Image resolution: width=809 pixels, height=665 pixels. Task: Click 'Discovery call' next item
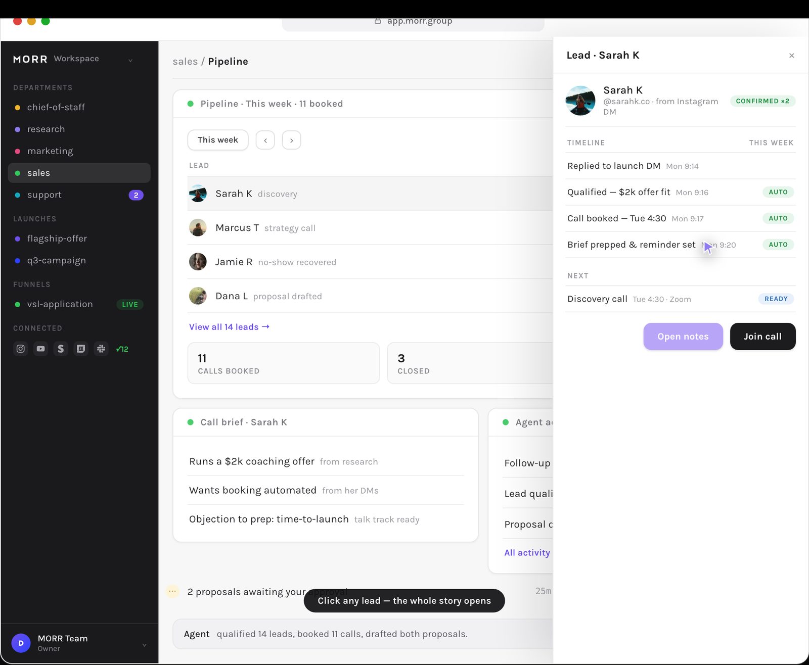pyautogui.click(x=681, y=299)
